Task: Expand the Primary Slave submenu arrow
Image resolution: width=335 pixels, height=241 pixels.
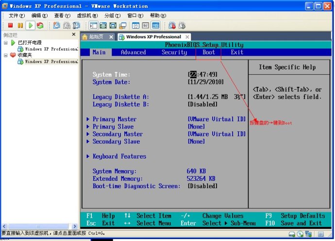Action: (x=88, y=127)
